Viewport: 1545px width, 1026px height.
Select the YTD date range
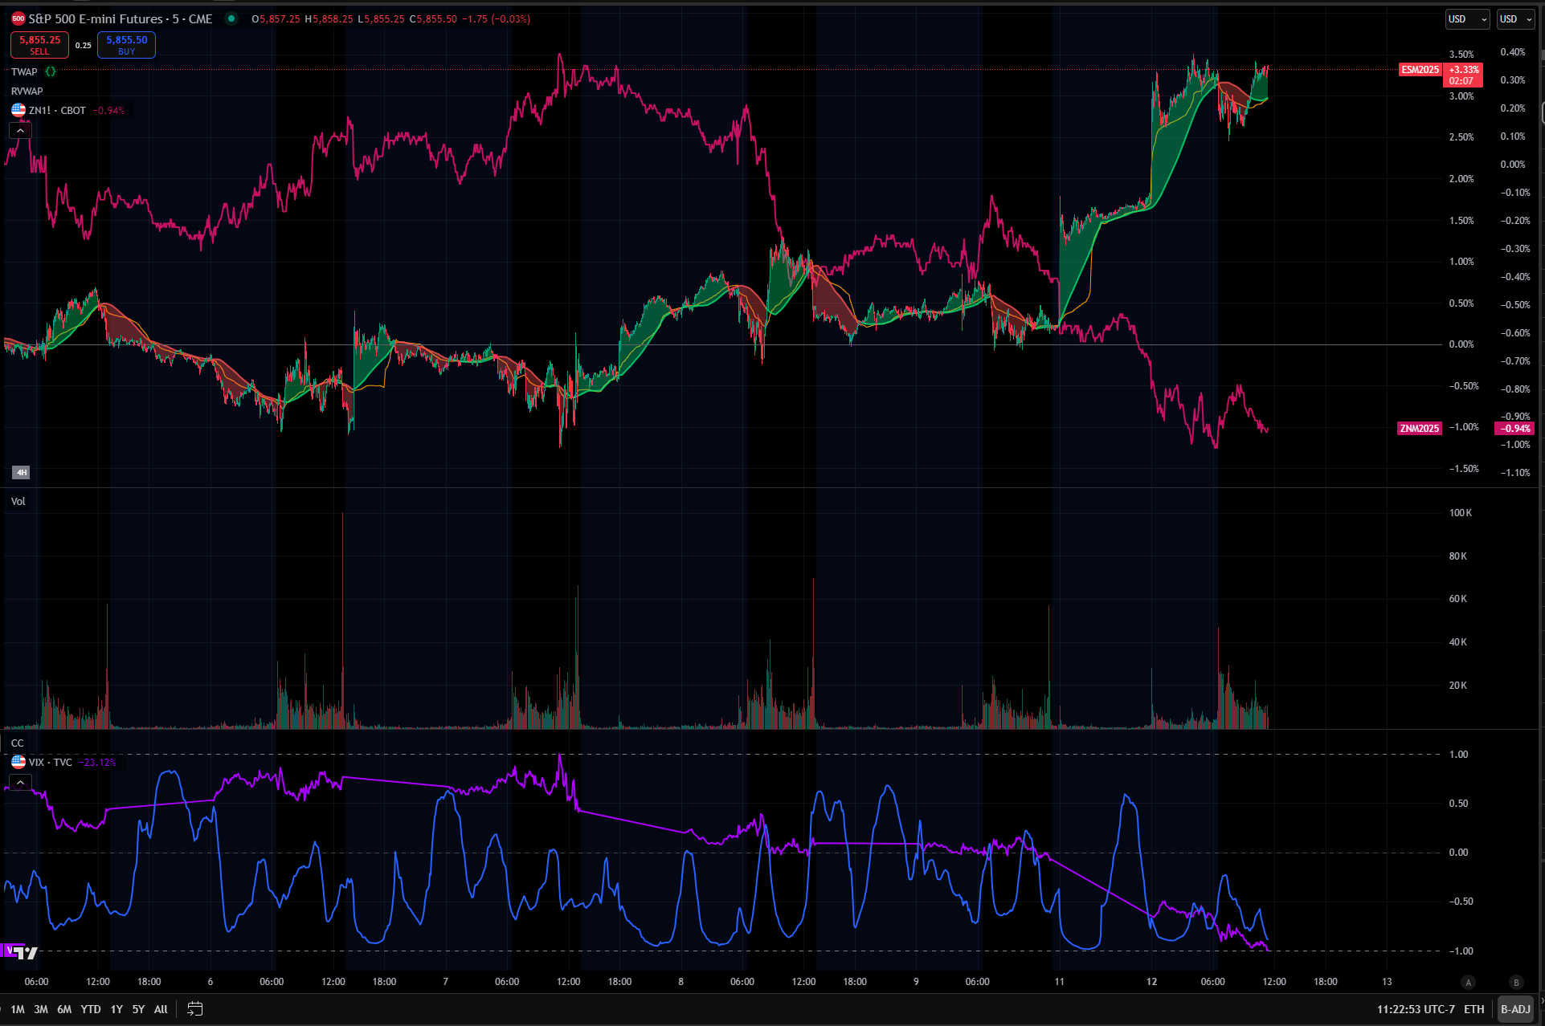click(x=91, y=1009)
